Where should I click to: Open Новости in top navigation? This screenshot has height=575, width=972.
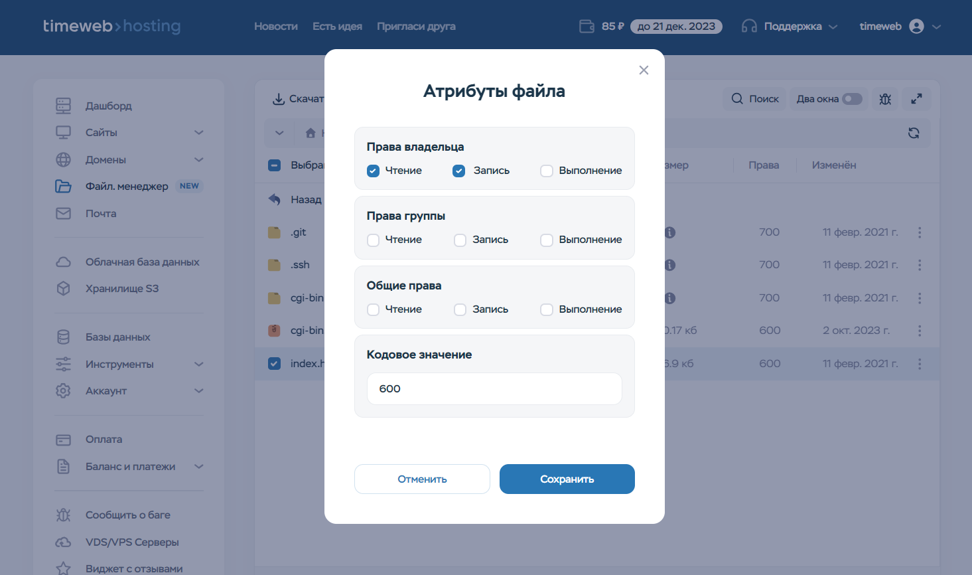click(275, 27)
